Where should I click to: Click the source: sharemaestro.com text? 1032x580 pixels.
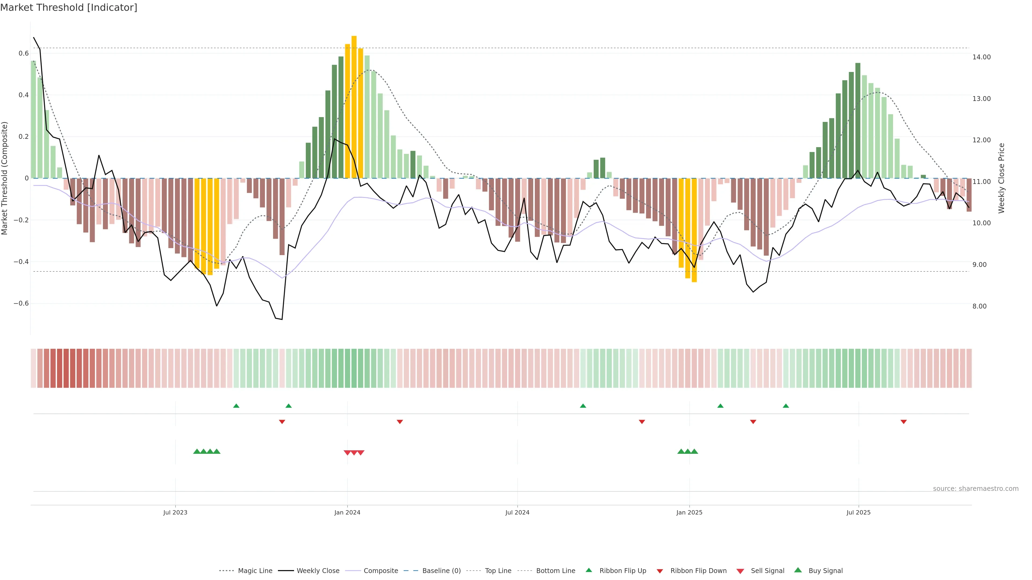976,489
